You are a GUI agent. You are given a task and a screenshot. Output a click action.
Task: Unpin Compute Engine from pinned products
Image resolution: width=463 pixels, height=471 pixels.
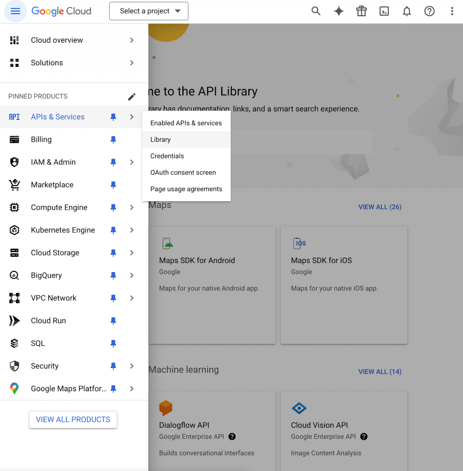113,207
